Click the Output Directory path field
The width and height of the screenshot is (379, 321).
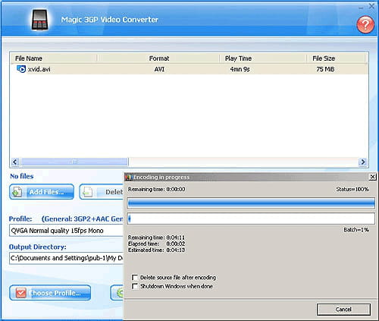[x=66, y=258]
